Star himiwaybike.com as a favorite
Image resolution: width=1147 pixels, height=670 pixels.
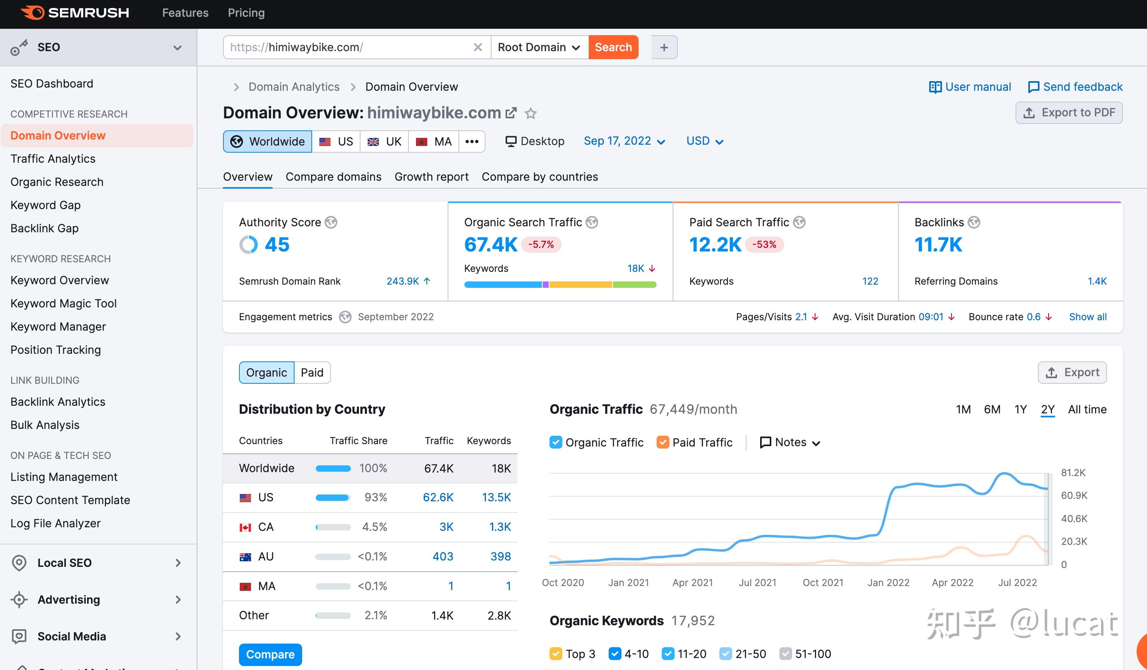(x=531, y=113)
